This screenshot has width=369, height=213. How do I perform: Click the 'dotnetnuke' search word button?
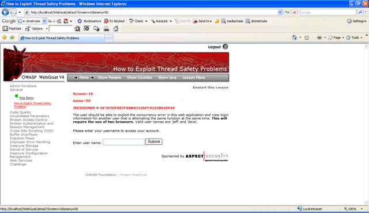point(256,21)
